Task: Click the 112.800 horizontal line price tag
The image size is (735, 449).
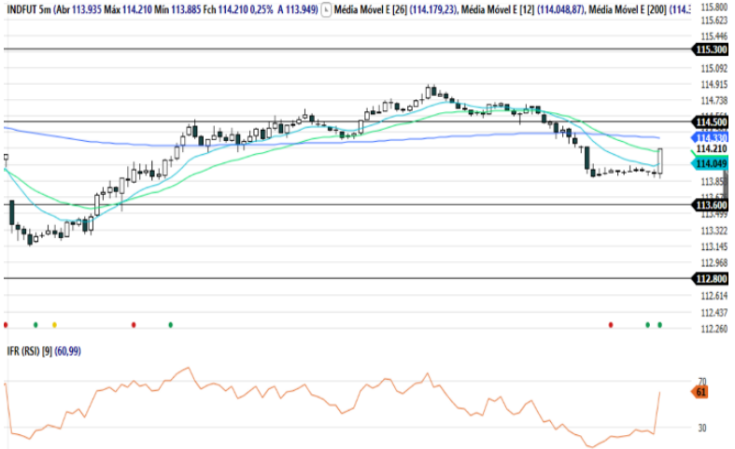Action: point(712,279)
